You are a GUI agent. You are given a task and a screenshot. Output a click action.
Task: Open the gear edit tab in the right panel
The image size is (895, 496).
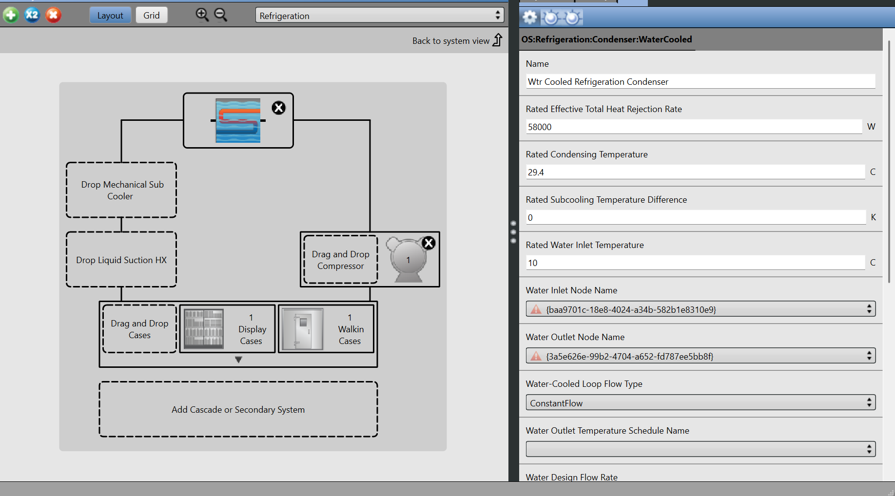[x=530, y=17]
